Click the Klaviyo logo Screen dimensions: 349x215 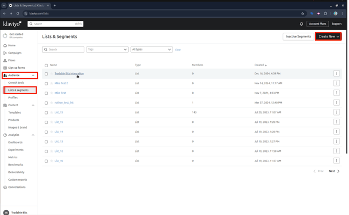pyautogui.click(x=13, y=24)
